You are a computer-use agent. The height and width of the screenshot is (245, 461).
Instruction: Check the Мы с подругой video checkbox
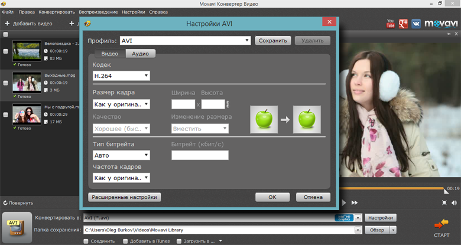coord(5,115)
